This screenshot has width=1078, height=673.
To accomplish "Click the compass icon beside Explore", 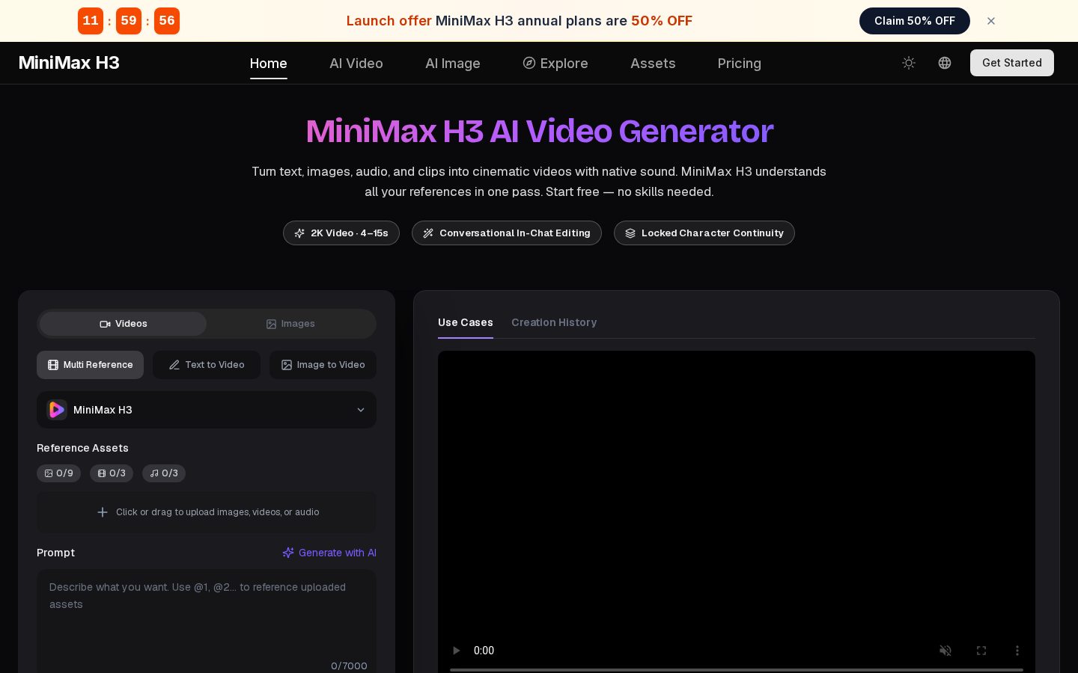I will point(529,63).
